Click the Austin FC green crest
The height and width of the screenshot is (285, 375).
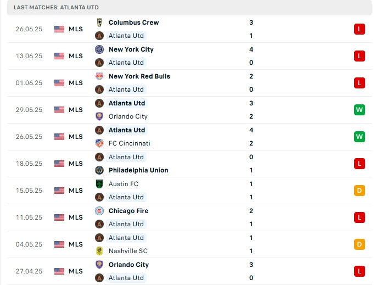click(x=99, y=184)
